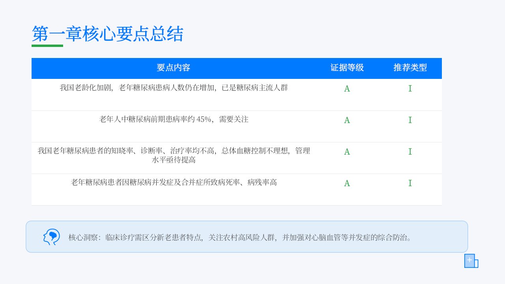Select the slide title 第一章核心要点总结
The image size is (505, 284).
click(107, 34)
